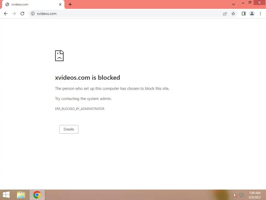Click the muted volume tray icon
The image size is (266, 200).
click(x=235, y=195)
